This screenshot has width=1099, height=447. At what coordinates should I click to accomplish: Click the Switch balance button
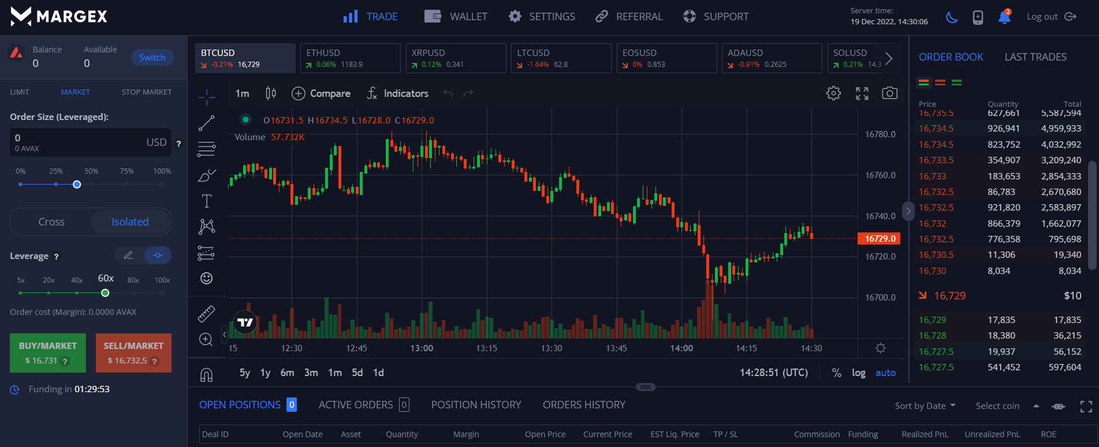click(x=152, y=58)
